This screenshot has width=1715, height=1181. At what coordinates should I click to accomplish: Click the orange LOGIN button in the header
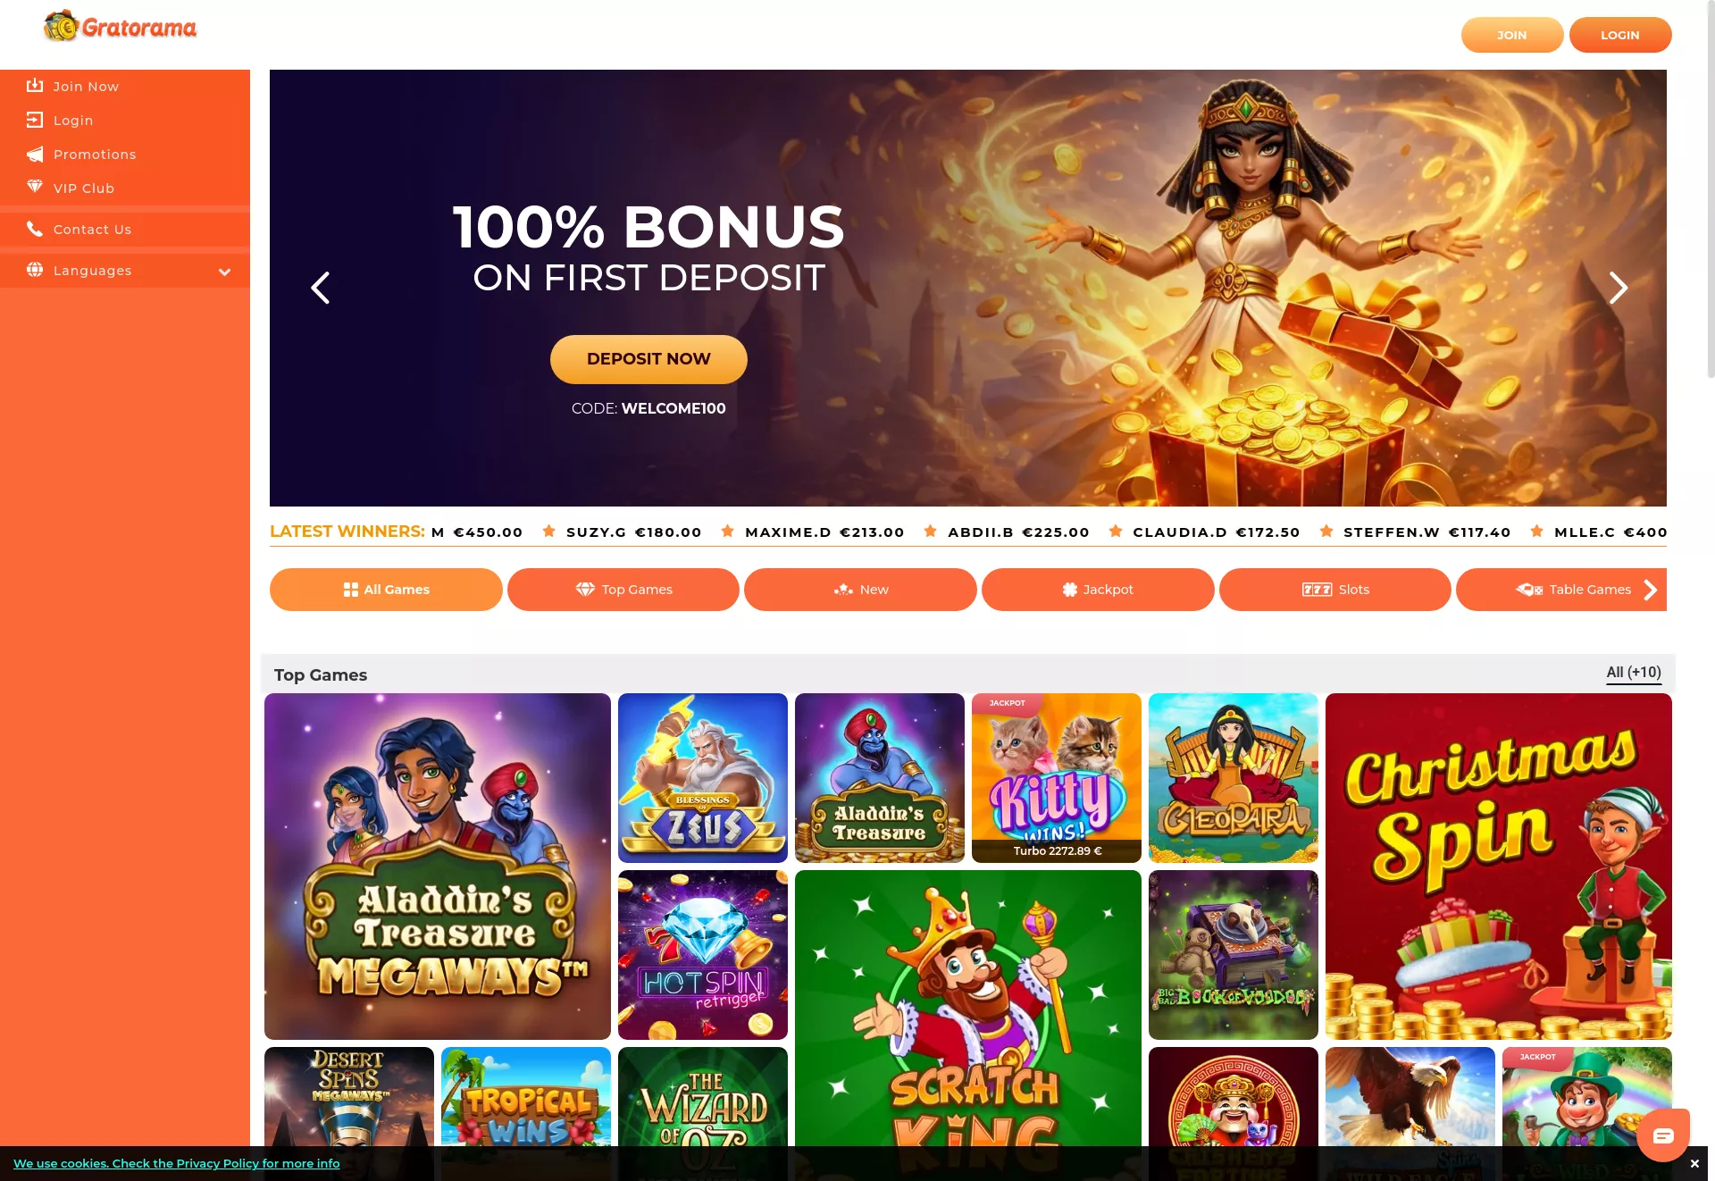pos(1620,35)
